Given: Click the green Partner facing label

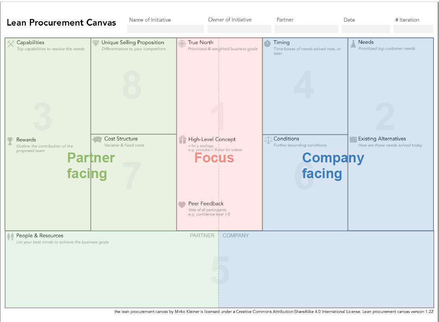Looking at the screenshot, I should click(91, 166).
